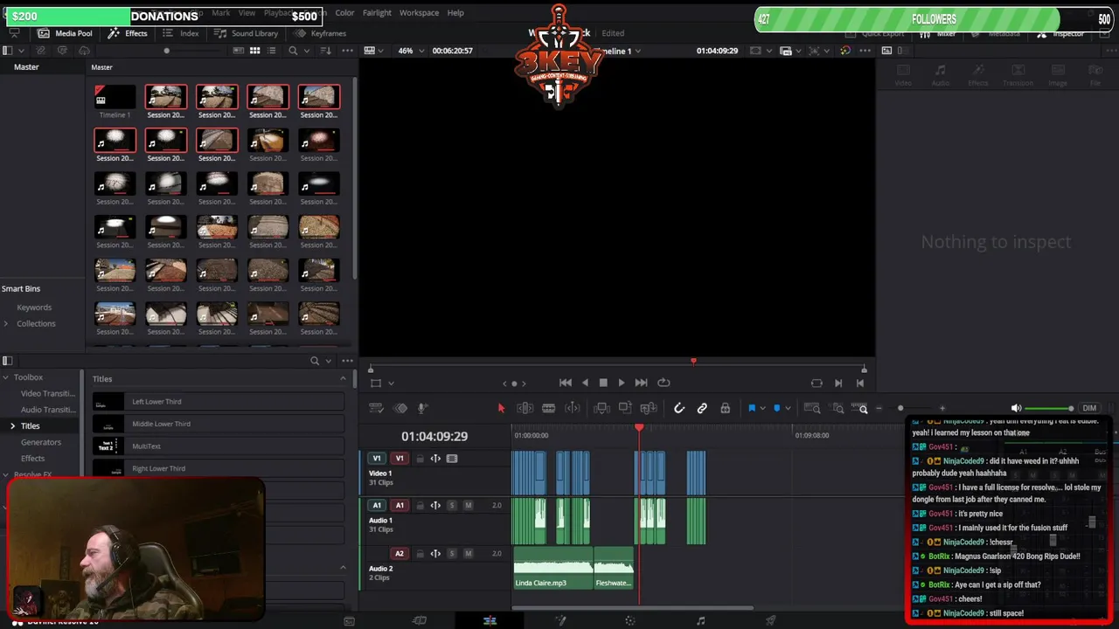Open the Workspace menu

(x=419, y=13)
